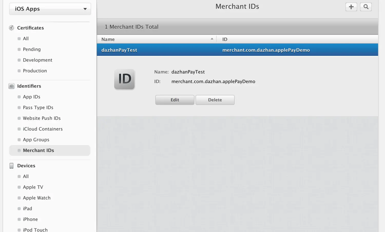
Task: Click the detail ID value text
Action: (x=213, y=82)
